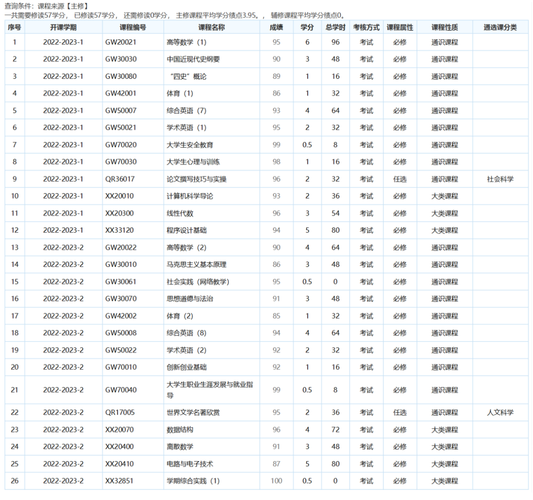Click the score 100 in row 26
Viewport: 533px width, 500px height.
pos(276,481)
